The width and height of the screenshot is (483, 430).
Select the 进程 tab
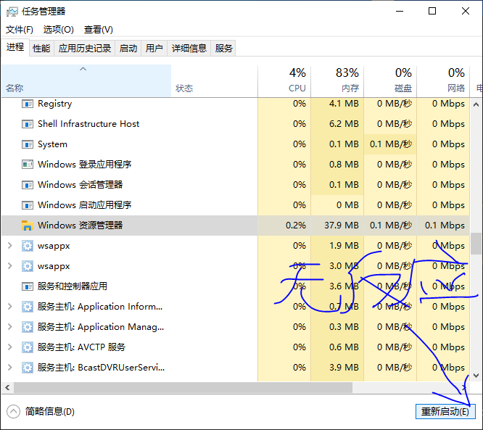pyautogui.click(x=15, y=47)
